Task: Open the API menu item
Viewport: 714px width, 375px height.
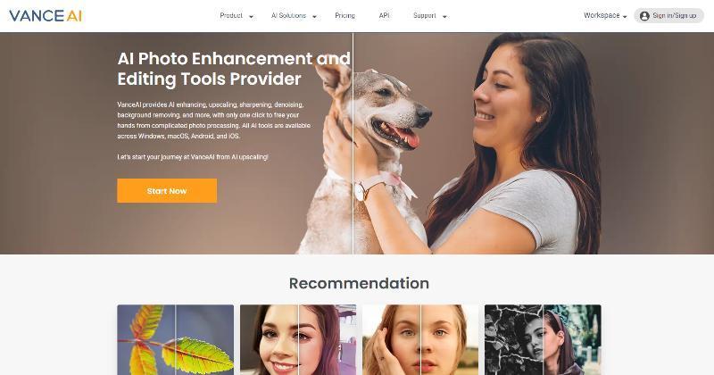Action: [x=384, y=15]
